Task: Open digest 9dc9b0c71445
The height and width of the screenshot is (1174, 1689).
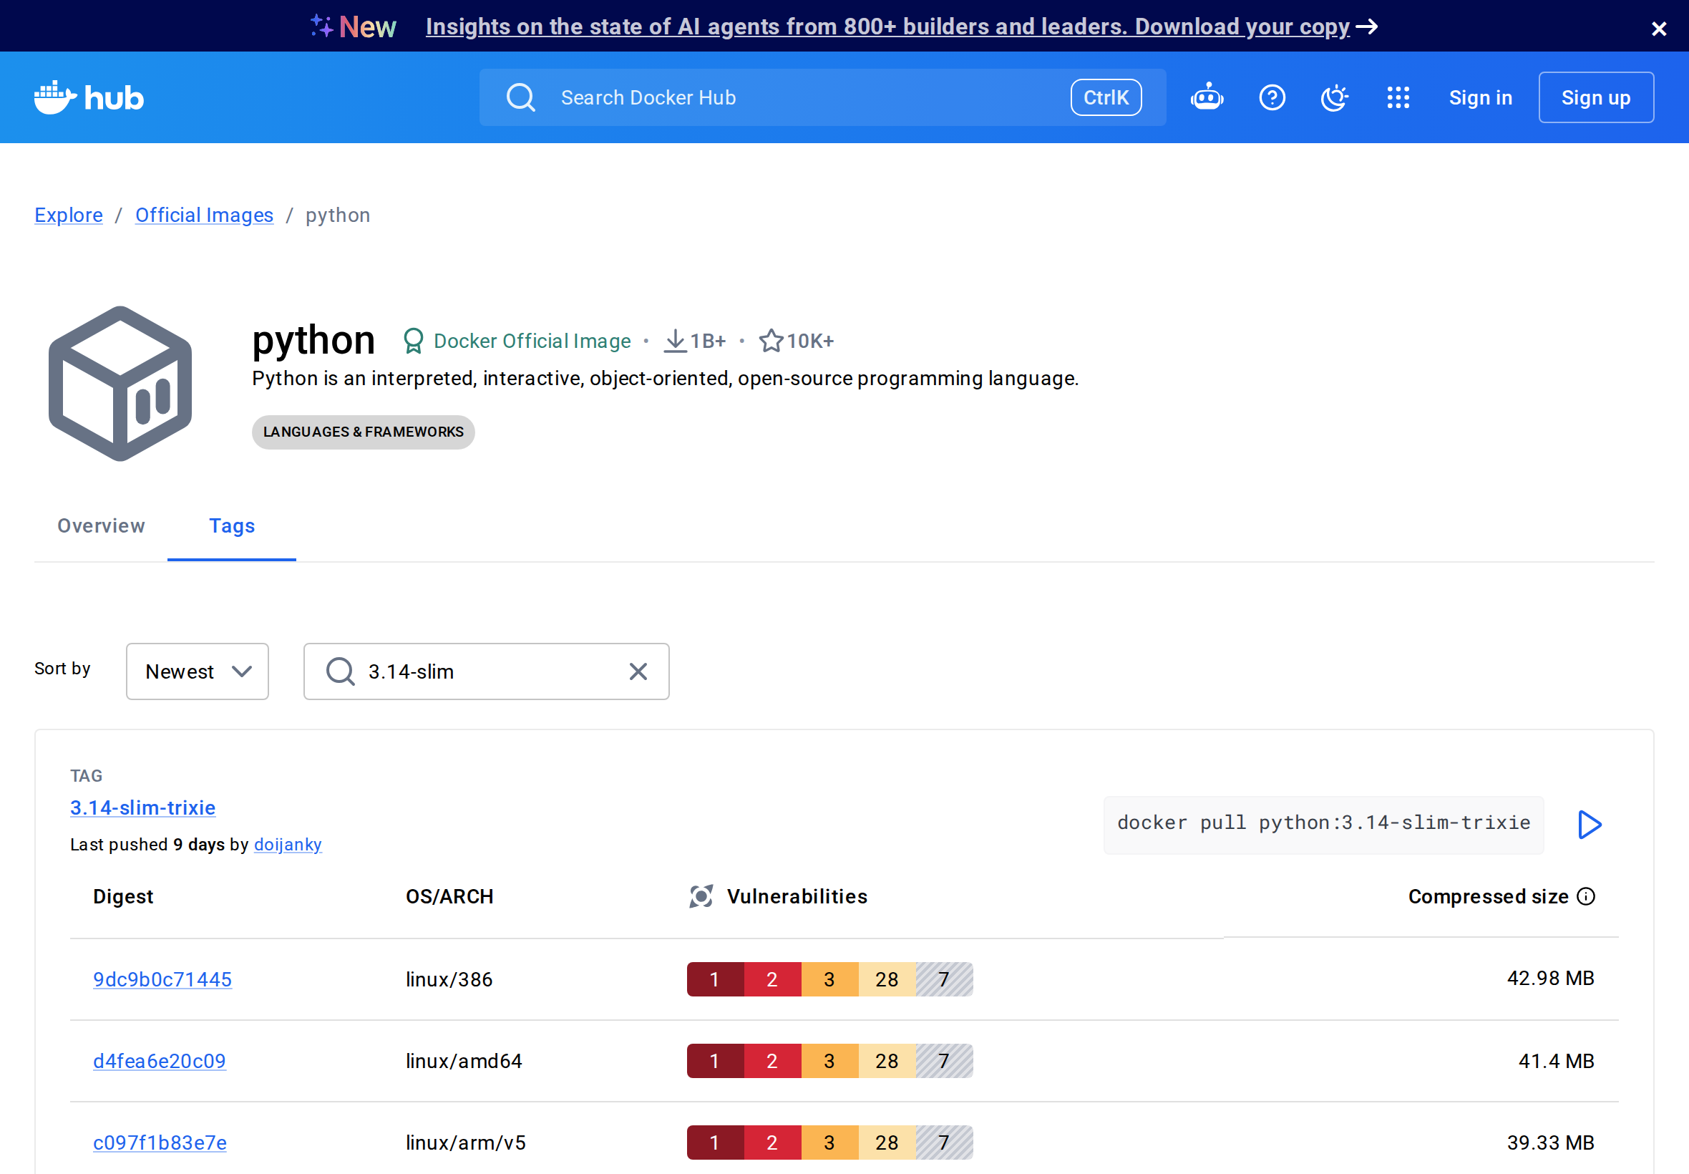Action: coord(162,979)
